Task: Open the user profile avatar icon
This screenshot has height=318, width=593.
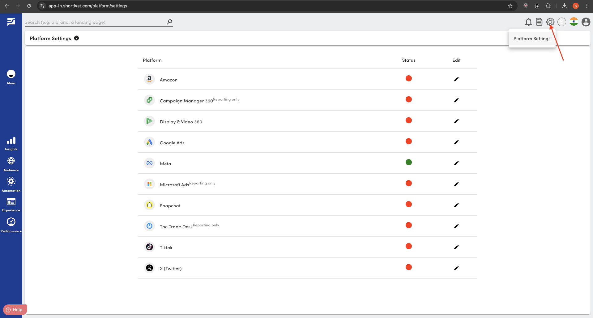Action: click(x=586, y=22)
